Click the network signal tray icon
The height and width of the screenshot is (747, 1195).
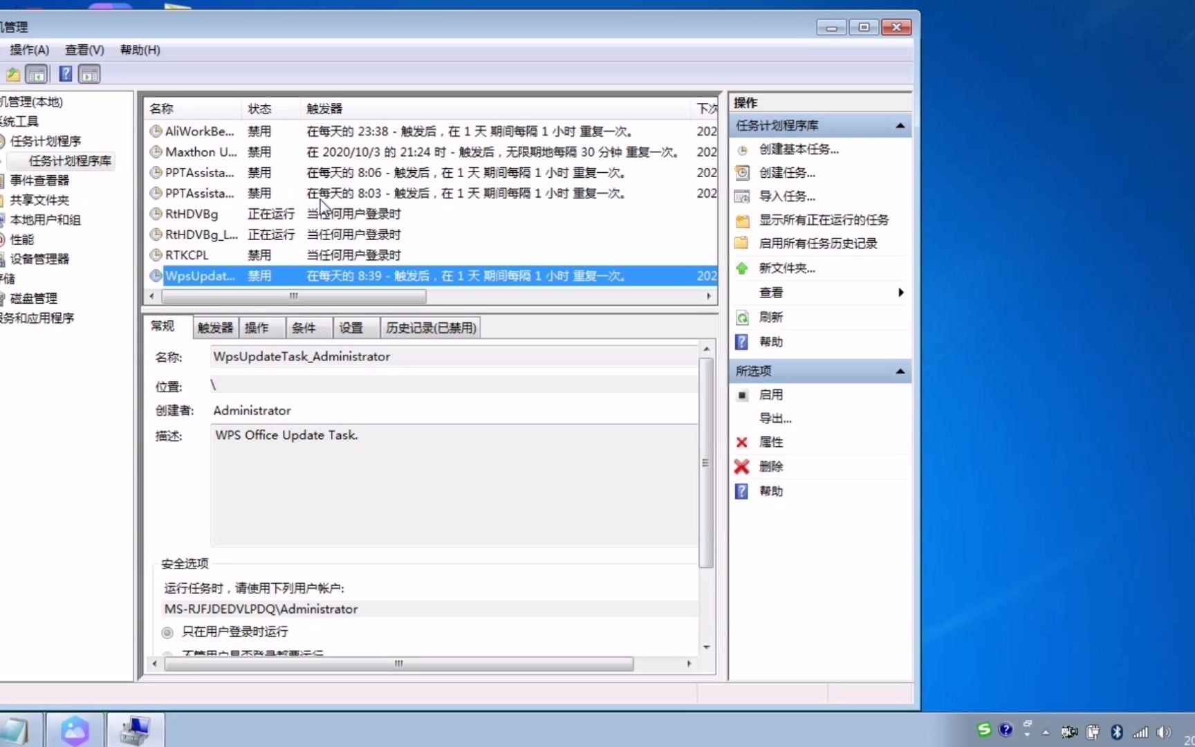(x=1140, y=732)
